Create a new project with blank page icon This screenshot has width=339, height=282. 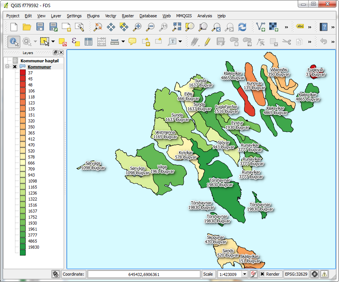point(14,27)
